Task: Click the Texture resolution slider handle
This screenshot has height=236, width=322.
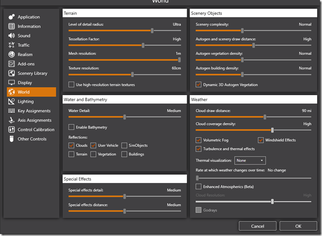Action: (x=132, y=74)
